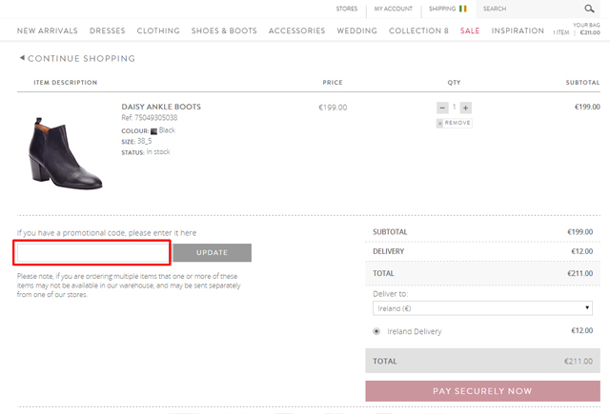Open the Stores link
This screenshot has width=610, height=414.
(x=347, y=10)
